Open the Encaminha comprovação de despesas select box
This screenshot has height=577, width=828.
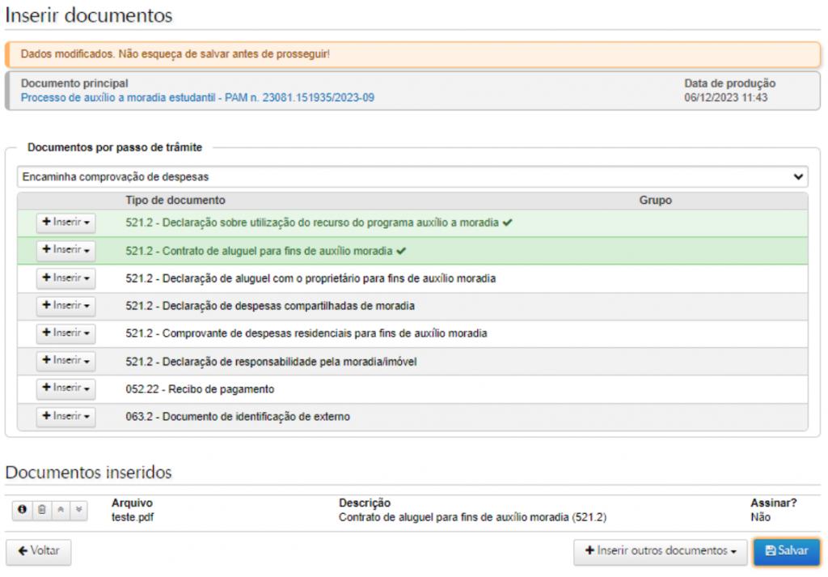point(412,176)
